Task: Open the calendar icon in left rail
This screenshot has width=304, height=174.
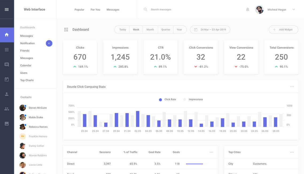Action: pos(7,79)
